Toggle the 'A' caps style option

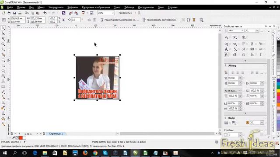[226, 49]
